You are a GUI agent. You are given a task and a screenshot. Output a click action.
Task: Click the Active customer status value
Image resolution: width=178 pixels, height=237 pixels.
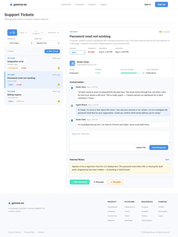pyautogui.click(x=98, y=73)
